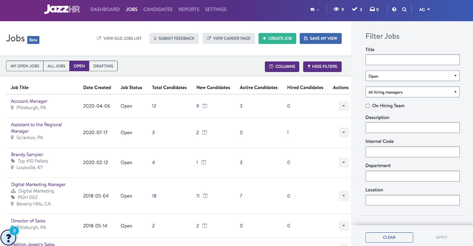This screenshot has height=246, width=473.
Task: Expand the Open status filter dropdown
Action: (412, 76)
